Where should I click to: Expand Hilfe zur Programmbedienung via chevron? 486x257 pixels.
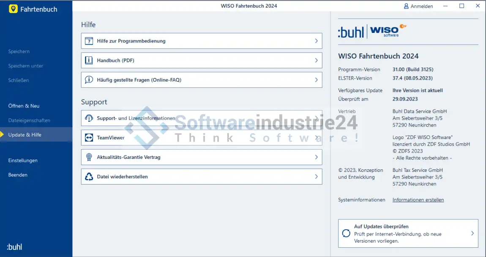pyautogui.click(x=316, y=41)
